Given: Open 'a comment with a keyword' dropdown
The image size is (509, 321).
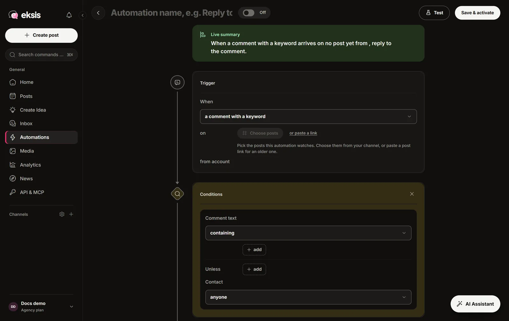Looking at the screenshot, I should [308, 117].
